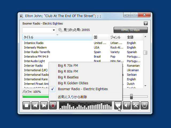The width and height of the screenshot is (171, 128).
Task: Click the refresh icon at top right
Action: 146,23
